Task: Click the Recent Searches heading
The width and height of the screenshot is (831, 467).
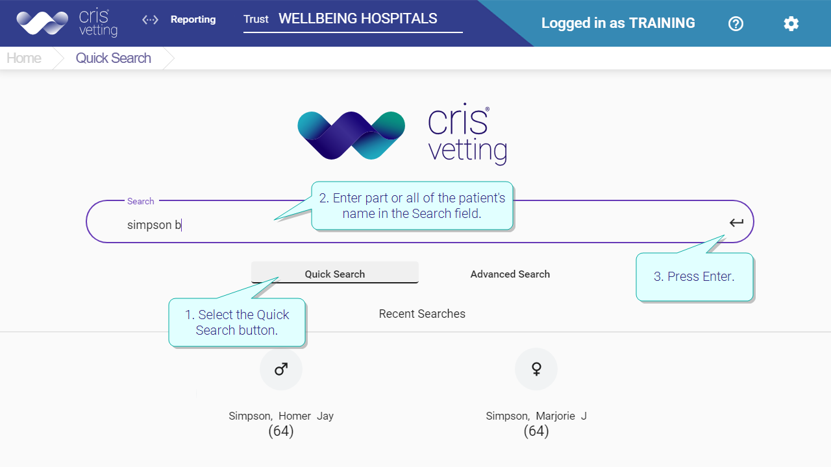Action: tap(422, 314)
